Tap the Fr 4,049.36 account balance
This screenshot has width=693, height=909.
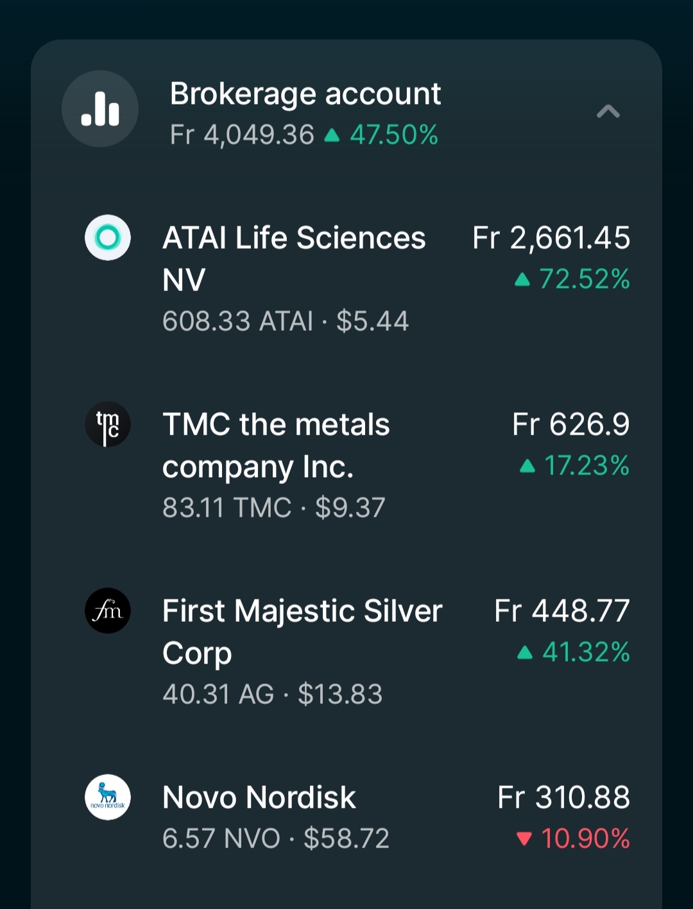point(243,135)
